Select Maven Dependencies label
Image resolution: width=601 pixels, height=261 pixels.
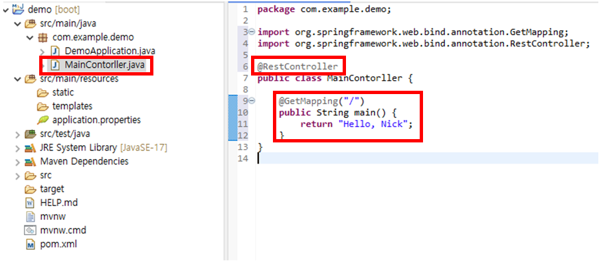pyautogui.click(x=84, y=162)
